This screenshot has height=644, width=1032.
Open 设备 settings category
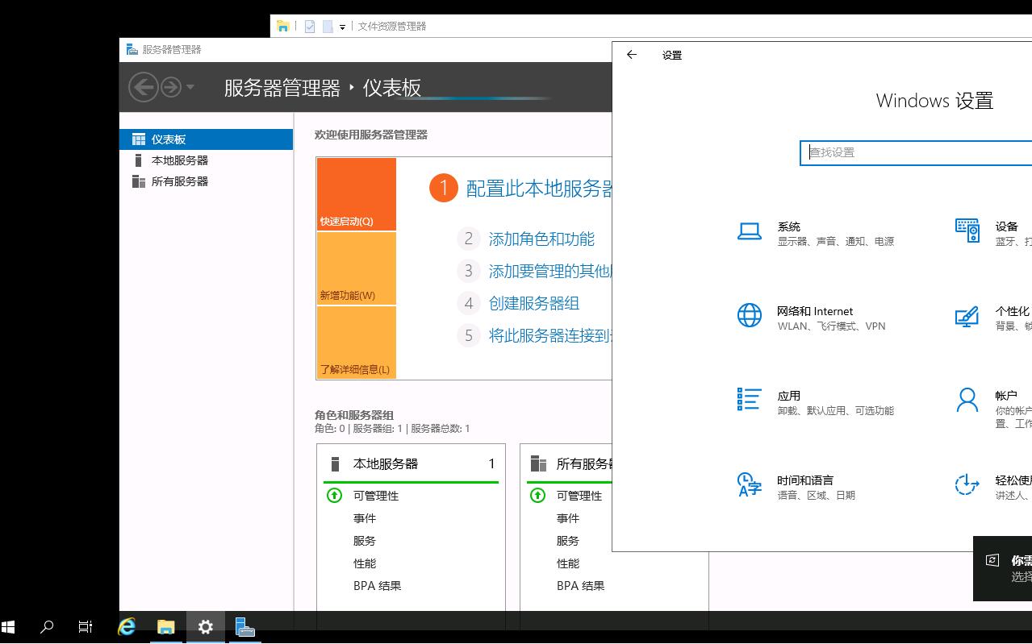pos(993,233)
